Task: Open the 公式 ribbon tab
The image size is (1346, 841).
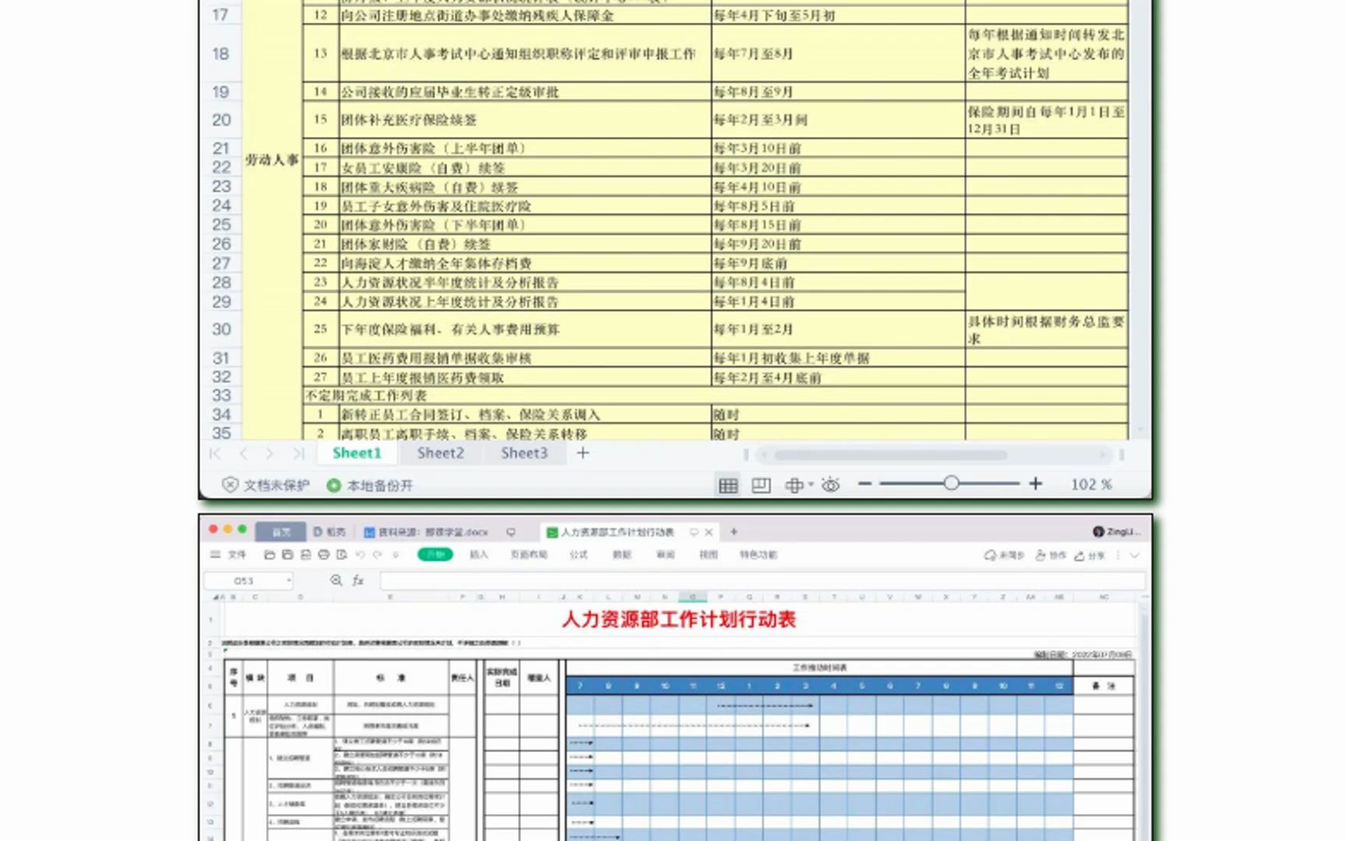Action: pyautogui.click(x=579, y=555)
